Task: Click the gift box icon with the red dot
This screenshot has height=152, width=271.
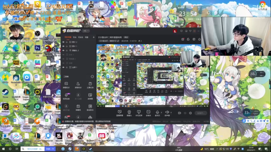Action: tap(183, 39)
